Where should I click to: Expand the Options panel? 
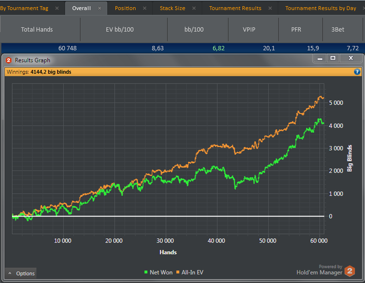coord(21,273)
